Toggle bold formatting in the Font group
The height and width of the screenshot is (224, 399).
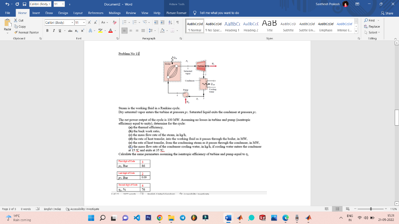[x=48, y=30]
